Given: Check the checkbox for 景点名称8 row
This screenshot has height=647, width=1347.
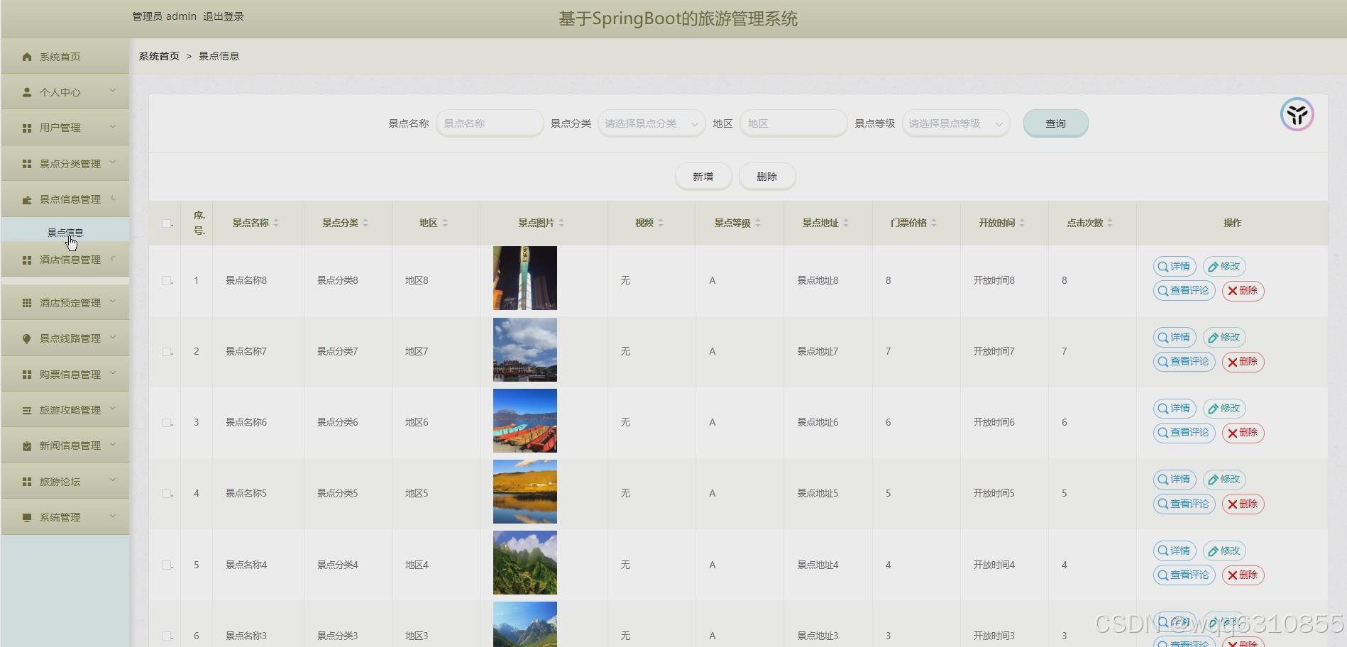Looking at the screenshot, I should pos(167,280).
